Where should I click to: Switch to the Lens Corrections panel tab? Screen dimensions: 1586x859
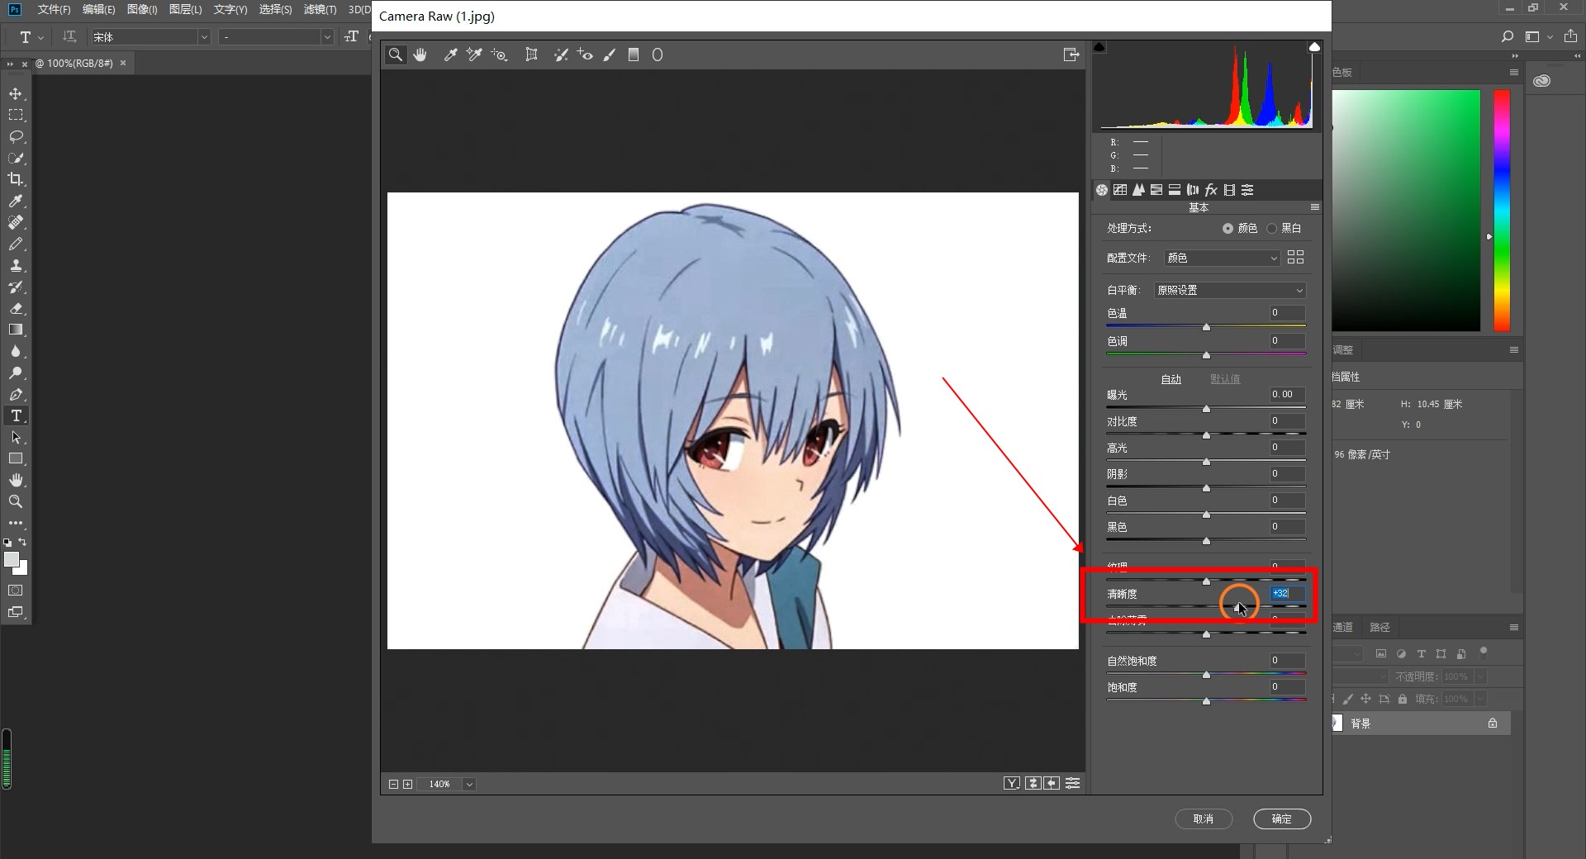coord(1193,190)
